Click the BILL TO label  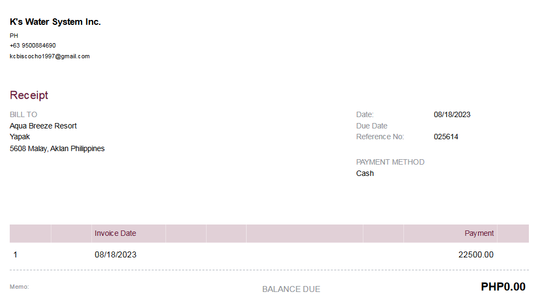[x=23, y=114]
